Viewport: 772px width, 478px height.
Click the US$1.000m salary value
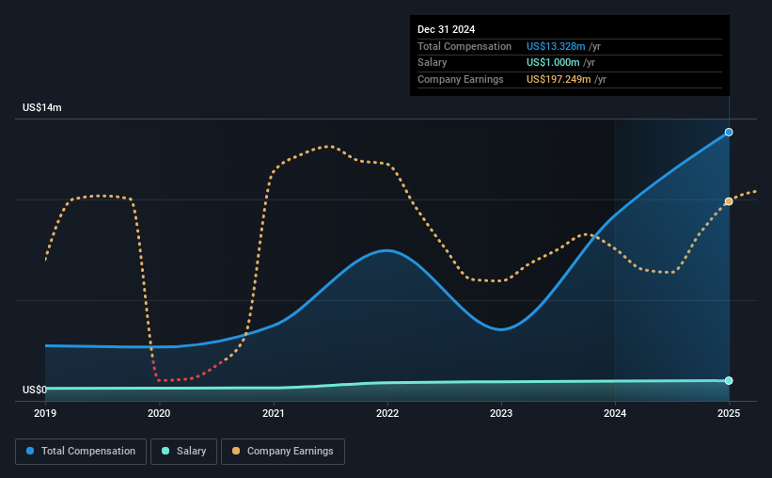(553, 63)
